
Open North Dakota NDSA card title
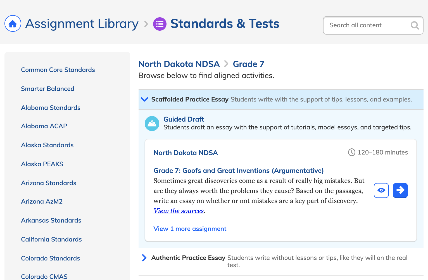pos(186,153)
